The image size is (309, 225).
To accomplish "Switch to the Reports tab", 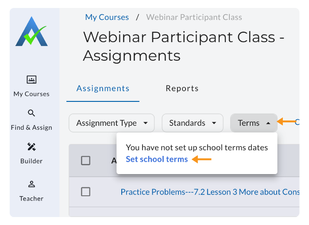I will pos(182,89).
